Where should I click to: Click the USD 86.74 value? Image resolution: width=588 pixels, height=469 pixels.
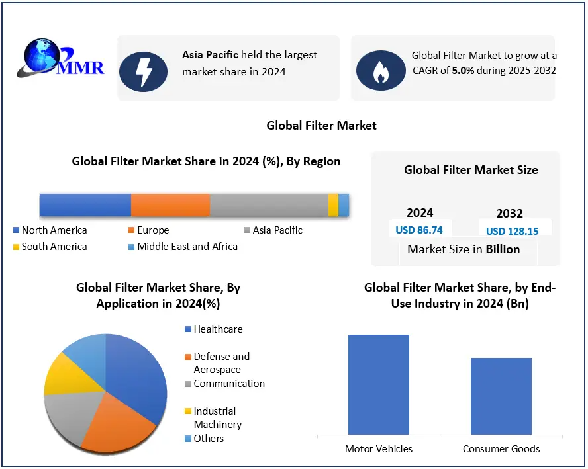[x=420, y=231]
